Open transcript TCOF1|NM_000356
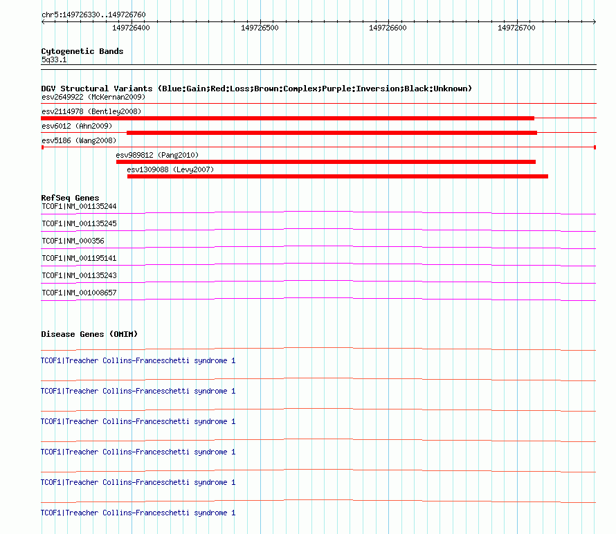The image size is (616, 534). pos(73,241)
